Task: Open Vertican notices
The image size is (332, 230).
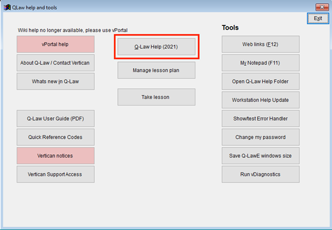Action: click(x=55, y=156)
